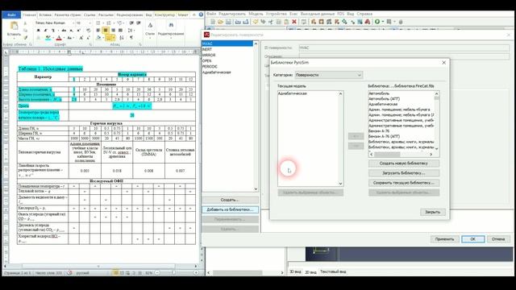Open Модель menu in PyroSim
Viewport: 516px width, 290px height.
pyautogui.click(x=256, y=14)
